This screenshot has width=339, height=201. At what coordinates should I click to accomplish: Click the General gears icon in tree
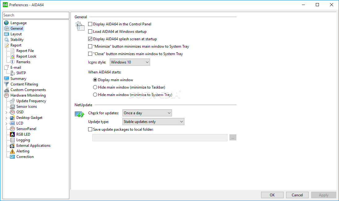click(x=6, y=28)
